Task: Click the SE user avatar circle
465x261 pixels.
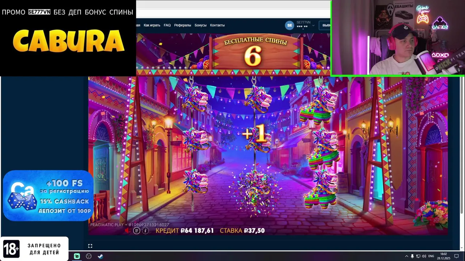Action: click(x=290, y=25)
